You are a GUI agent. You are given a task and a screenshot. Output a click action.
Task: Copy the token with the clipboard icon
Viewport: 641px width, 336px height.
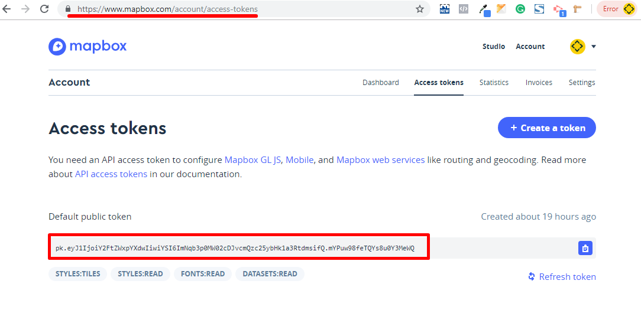pyautogui.click(x=585, y=248)
